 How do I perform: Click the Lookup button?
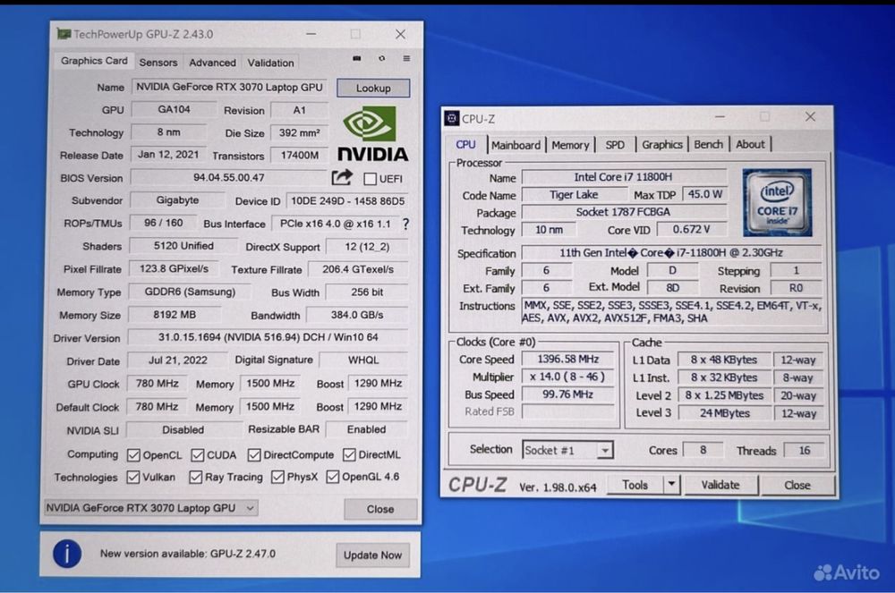373,88
